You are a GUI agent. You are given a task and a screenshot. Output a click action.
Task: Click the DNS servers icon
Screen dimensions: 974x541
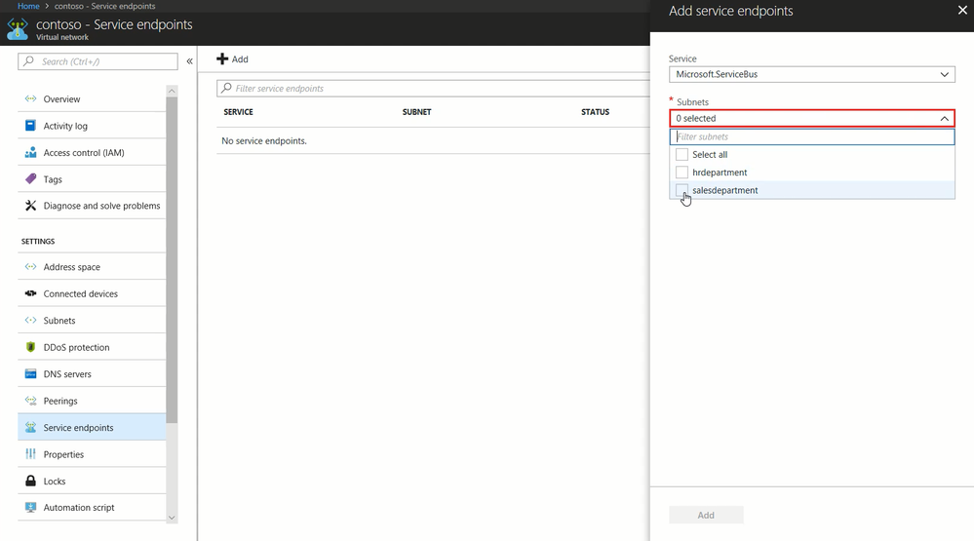30,373
